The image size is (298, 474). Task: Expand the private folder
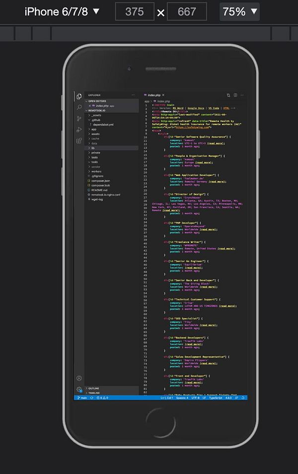94,153
